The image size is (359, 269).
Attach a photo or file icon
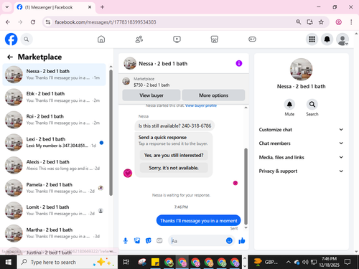[x=137, y=241]
